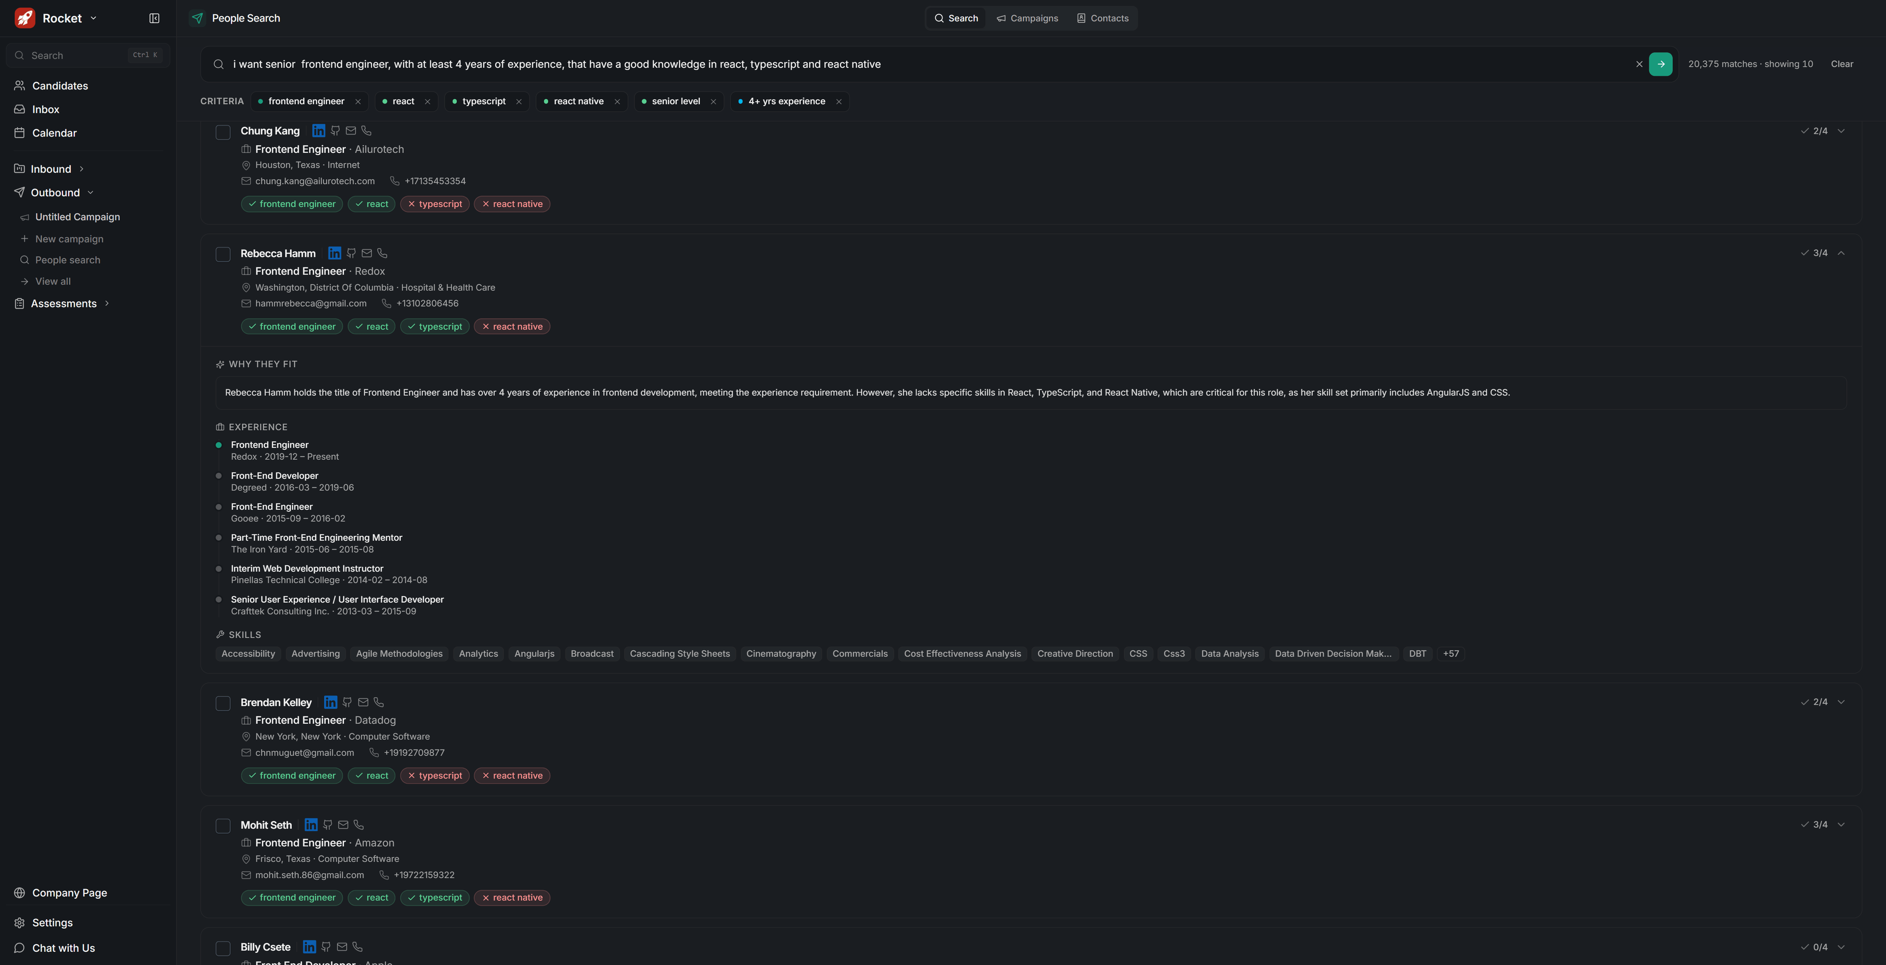Image resolution: width=1886 pixels, height=965 pixels.
Task: Open the Rocket workspace dropdown
Action: tap(93, 18)
